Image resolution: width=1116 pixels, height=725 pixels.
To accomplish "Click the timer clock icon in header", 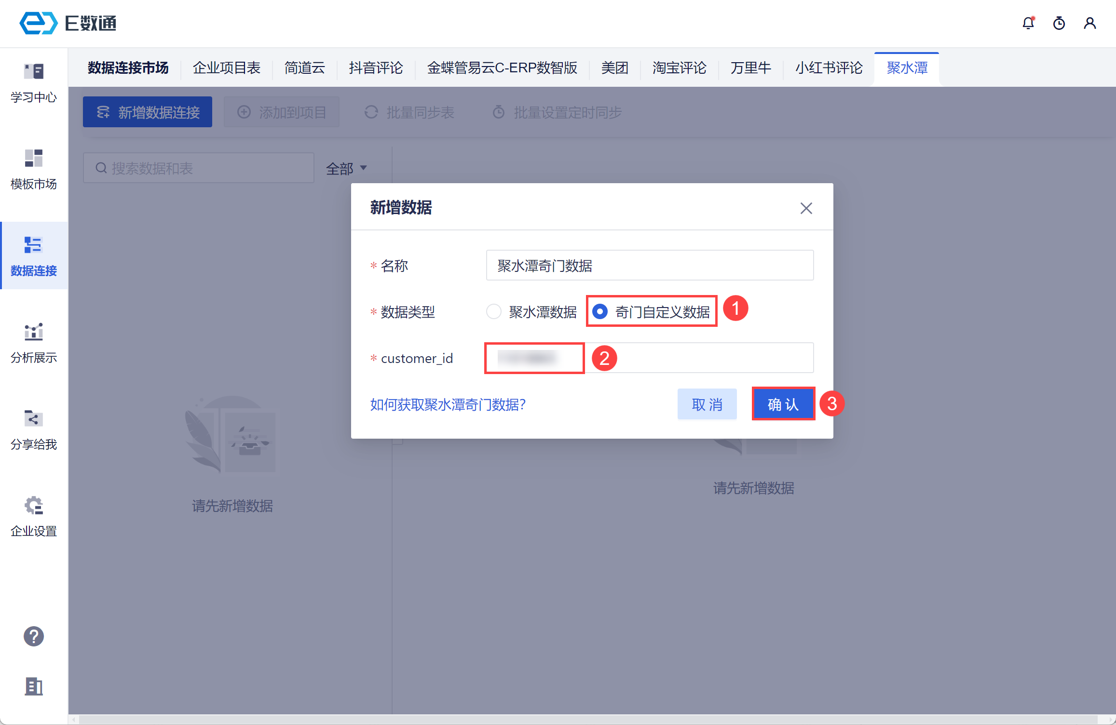I will (x=1059, y=23).
